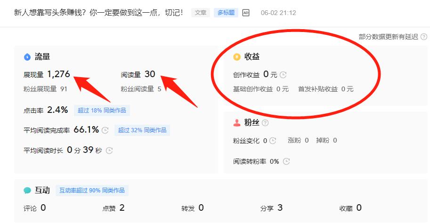Click the 互动 section heading
This screenshot has height=223, width=430.
(42, 191)
